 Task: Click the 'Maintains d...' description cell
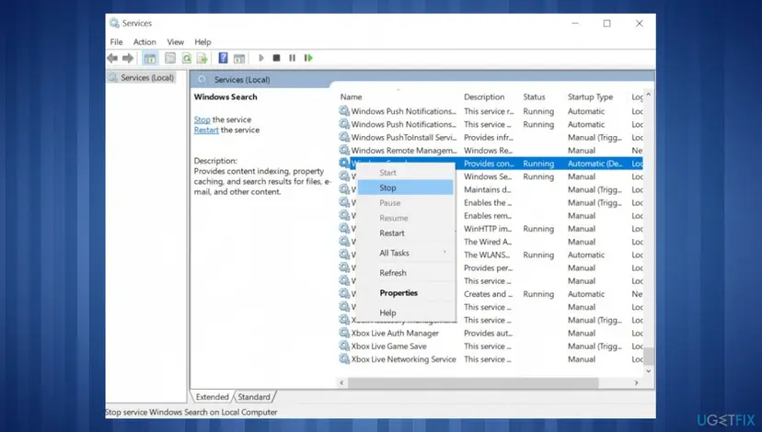pos(488,189)
